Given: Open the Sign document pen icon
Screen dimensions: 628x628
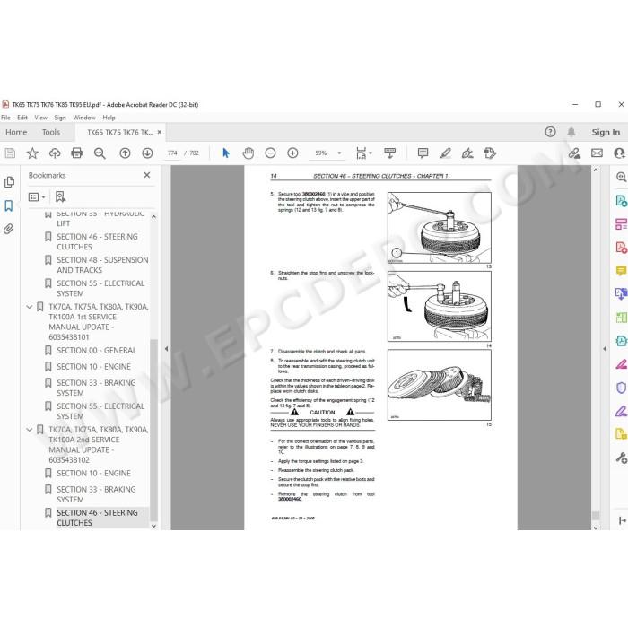Looking at the screenshot, I should coord(467,153).
